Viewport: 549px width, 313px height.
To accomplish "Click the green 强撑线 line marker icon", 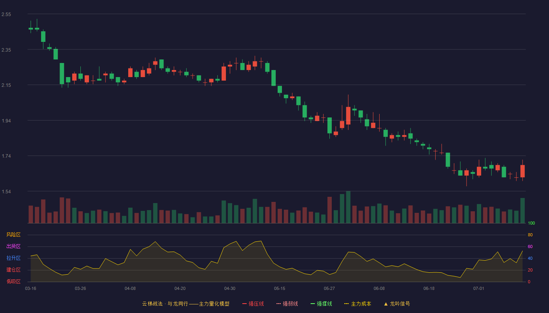I will pyautogui.click(x=313, y=304).
